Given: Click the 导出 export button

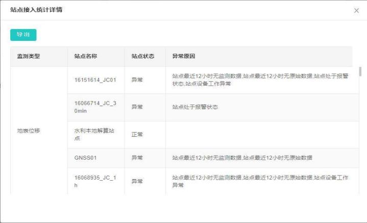Looking at the screenshot, I should point(23,35).
